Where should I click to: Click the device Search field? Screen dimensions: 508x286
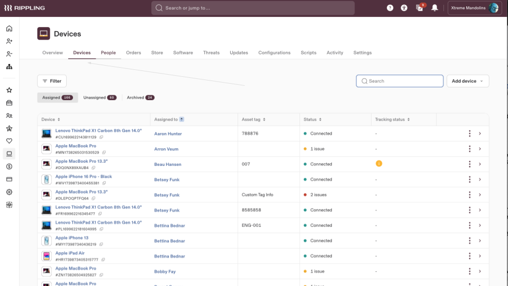pyautogui.click(x=400, y=81)
